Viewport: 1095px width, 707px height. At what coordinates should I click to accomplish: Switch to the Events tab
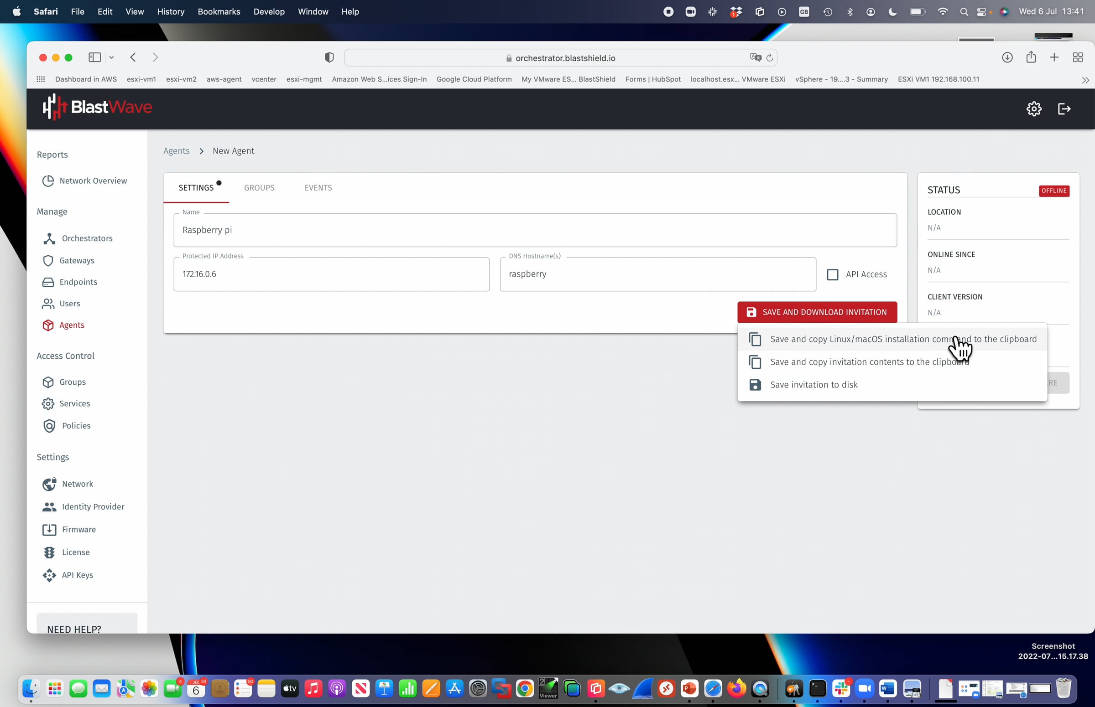point(318,188)
